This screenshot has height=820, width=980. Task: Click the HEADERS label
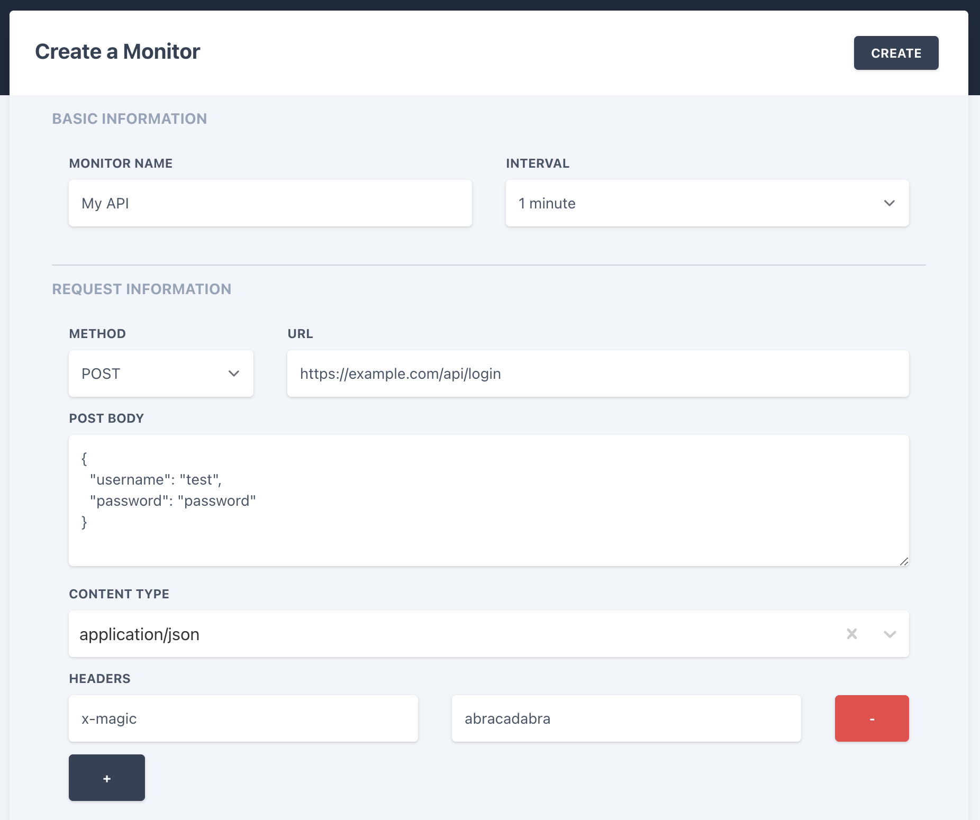click(99, 679)
